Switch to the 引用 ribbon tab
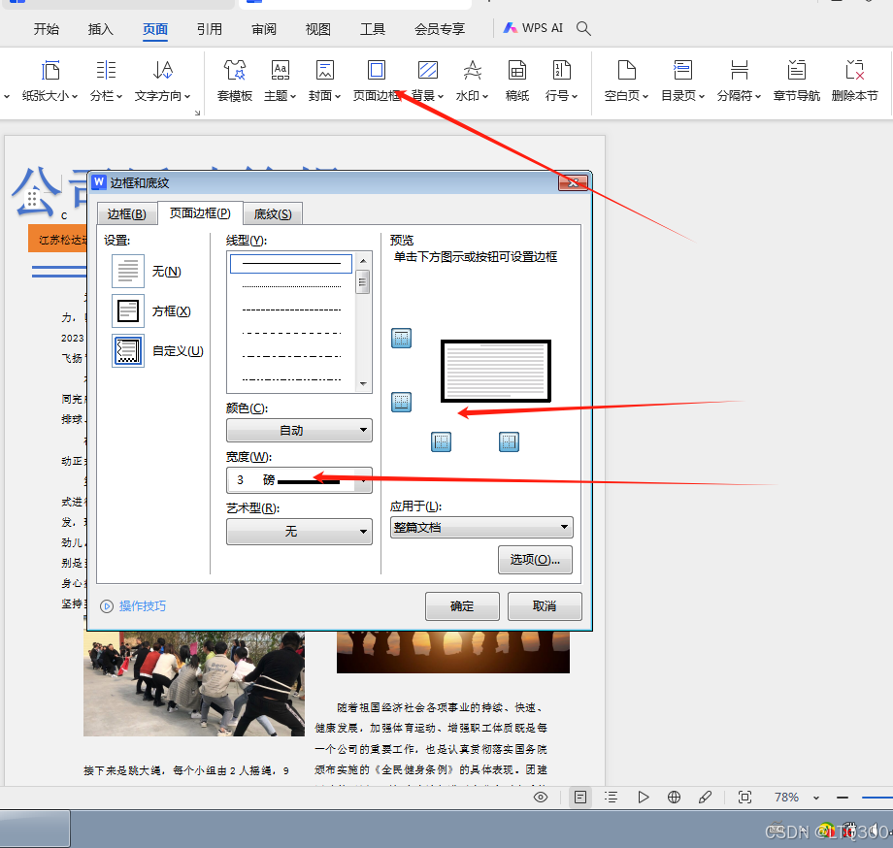Image resolution: width=893 pixels, height=848 pixels. click(210, 29)
